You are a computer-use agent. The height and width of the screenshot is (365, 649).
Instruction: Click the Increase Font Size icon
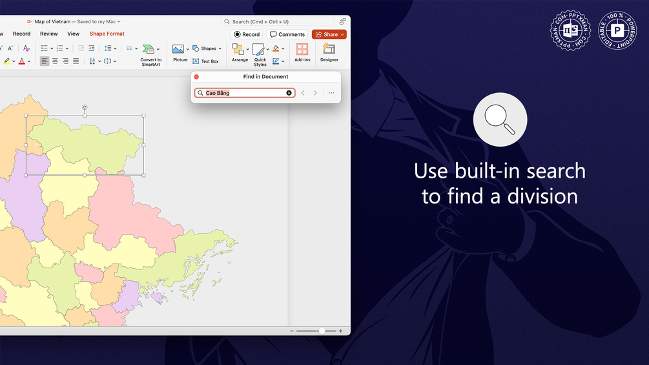(x=1, y=48)
